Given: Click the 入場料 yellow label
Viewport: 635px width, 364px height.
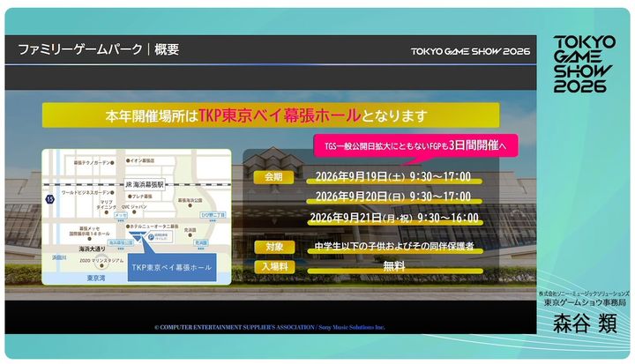Looking at the screenshot, I should 274,267.
